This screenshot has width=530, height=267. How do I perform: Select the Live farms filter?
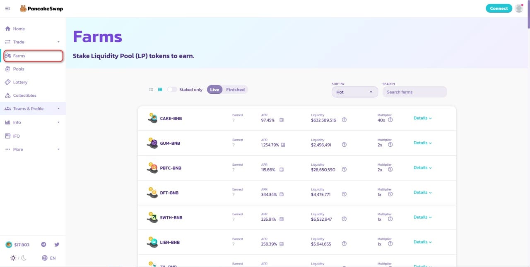tap(214, 90)
